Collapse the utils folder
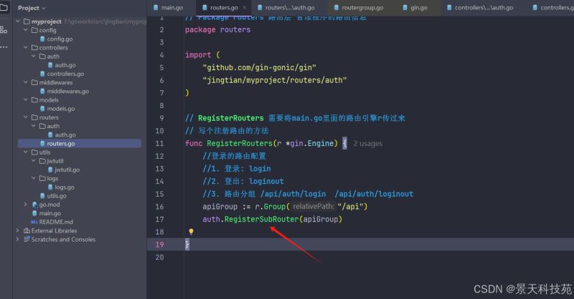574x299 pixels. 26,152
